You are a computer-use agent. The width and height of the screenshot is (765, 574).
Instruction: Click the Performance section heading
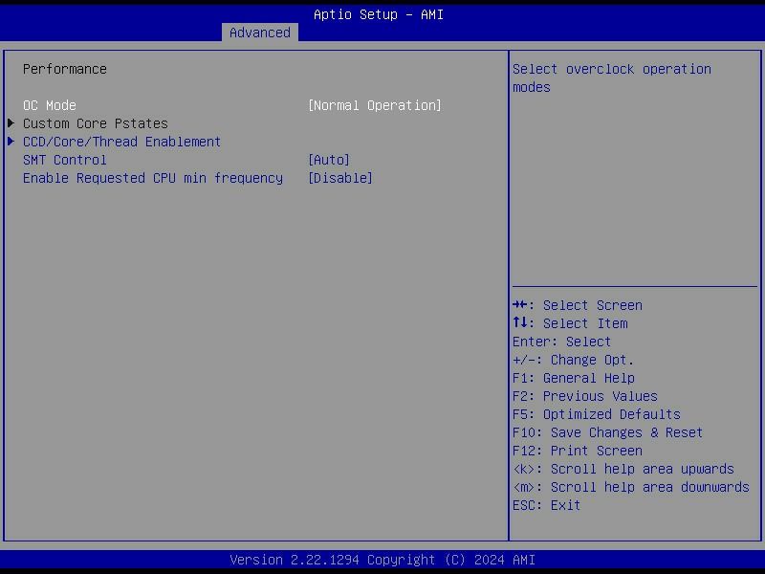(65, 69)
